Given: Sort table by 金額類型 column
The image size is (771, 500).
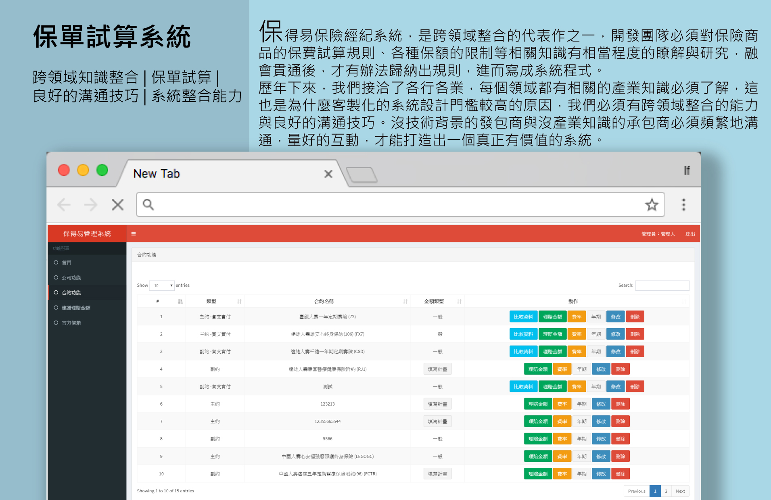Looking at the screenshot, I should point(459,301).
